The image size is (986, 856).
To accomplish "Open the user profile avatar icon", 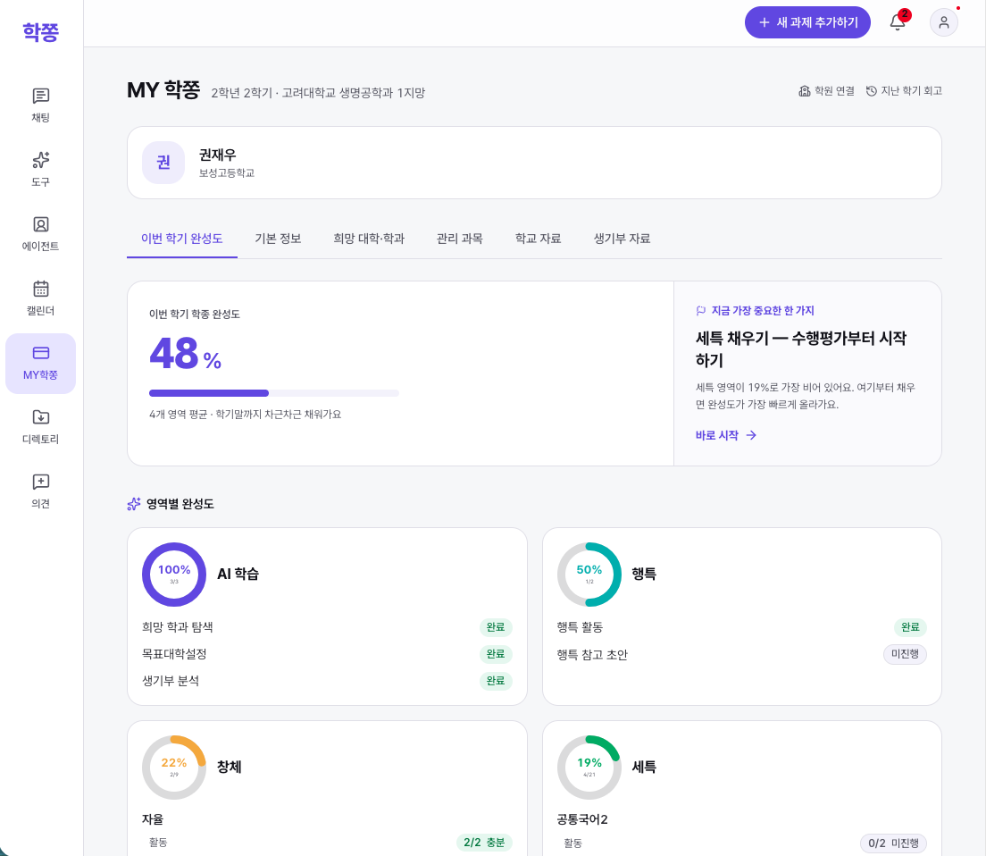I will [x=944, y=22].
